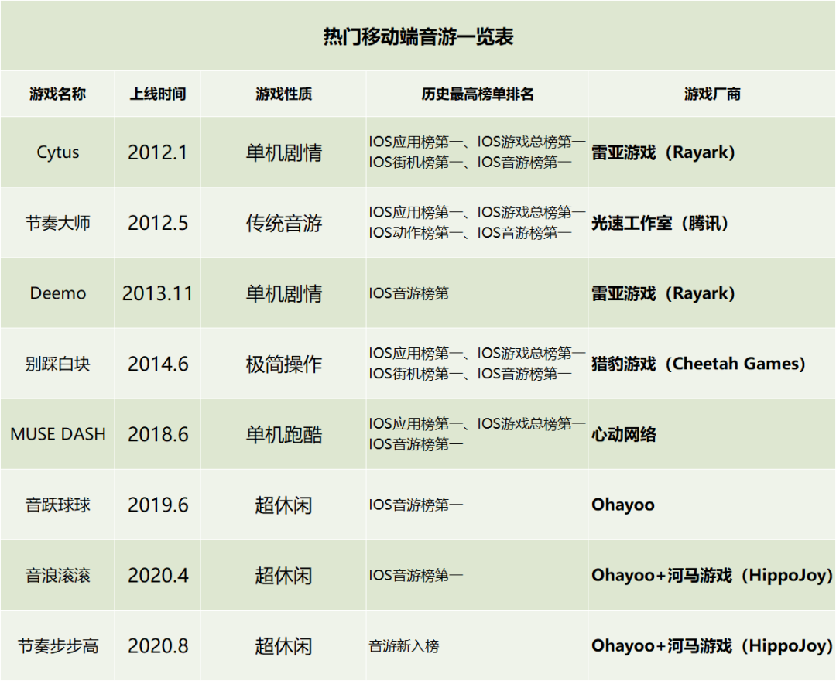Click the table title 热门移动端音游一览表
The height and width of the screenshot is (681, 836).
click(x=418, y=36)
